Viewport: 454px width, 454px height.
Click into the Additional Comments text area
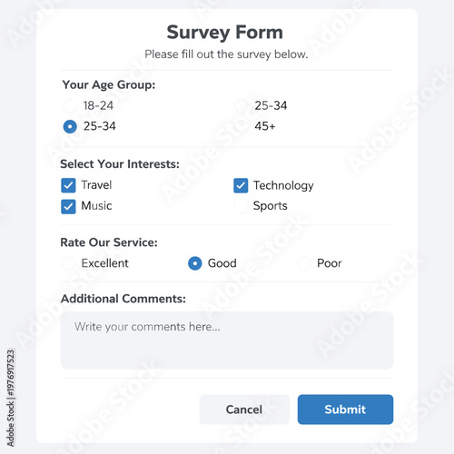227,340
